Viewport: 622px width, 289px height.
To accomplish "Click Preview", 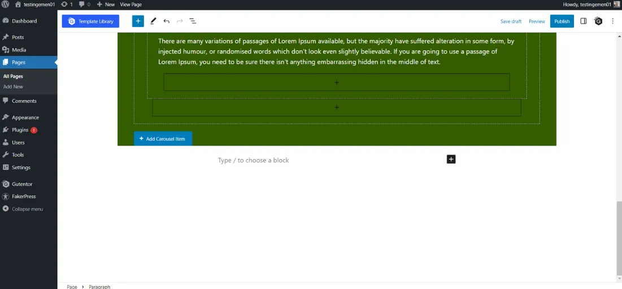I will (x=537, y=21).
